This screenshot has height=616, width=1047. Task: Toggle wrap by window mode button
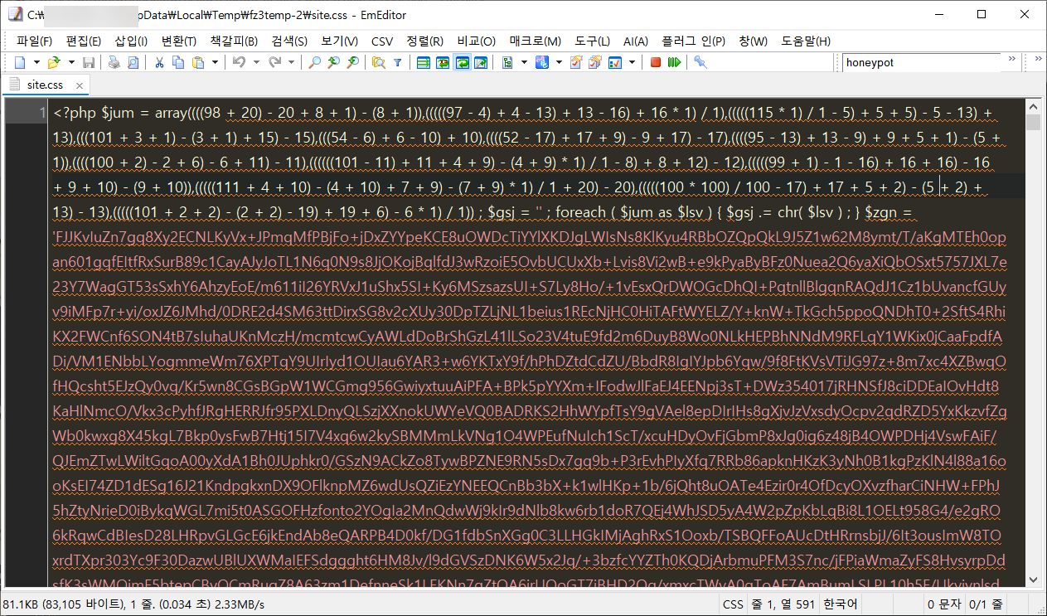click(462, 62)
